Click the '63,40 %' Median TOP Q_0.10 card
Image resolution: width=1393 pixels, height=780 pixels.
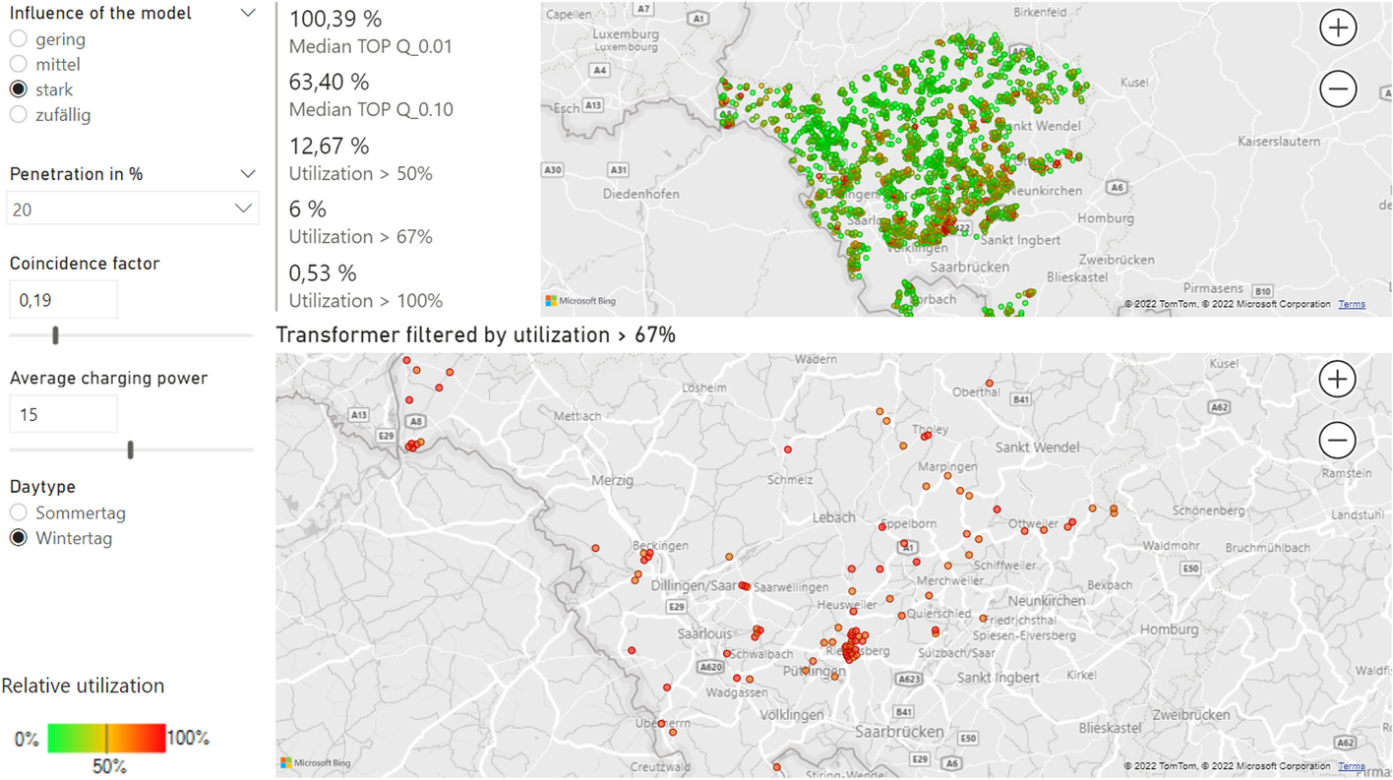point(370,94)
